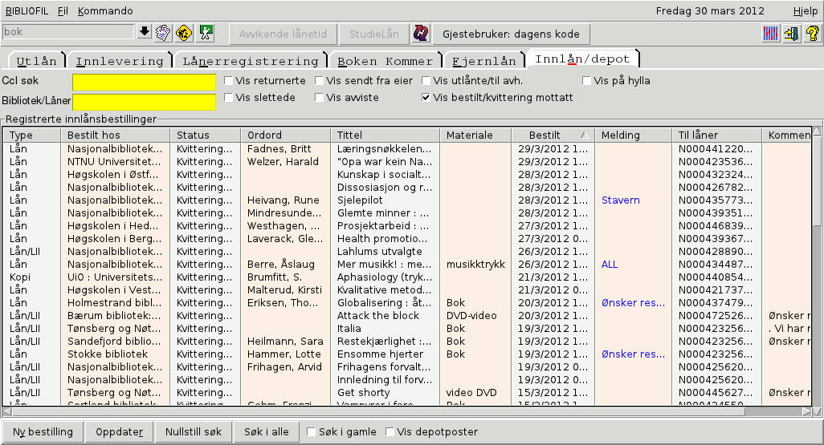Click the green running figure icon

(206, 33)
